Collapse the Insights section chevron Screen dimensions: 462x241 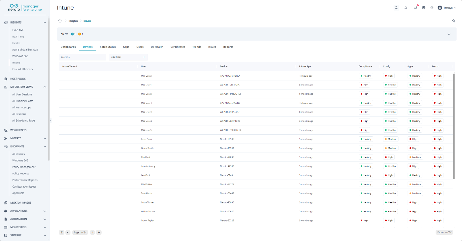click(x=45, y=22)
